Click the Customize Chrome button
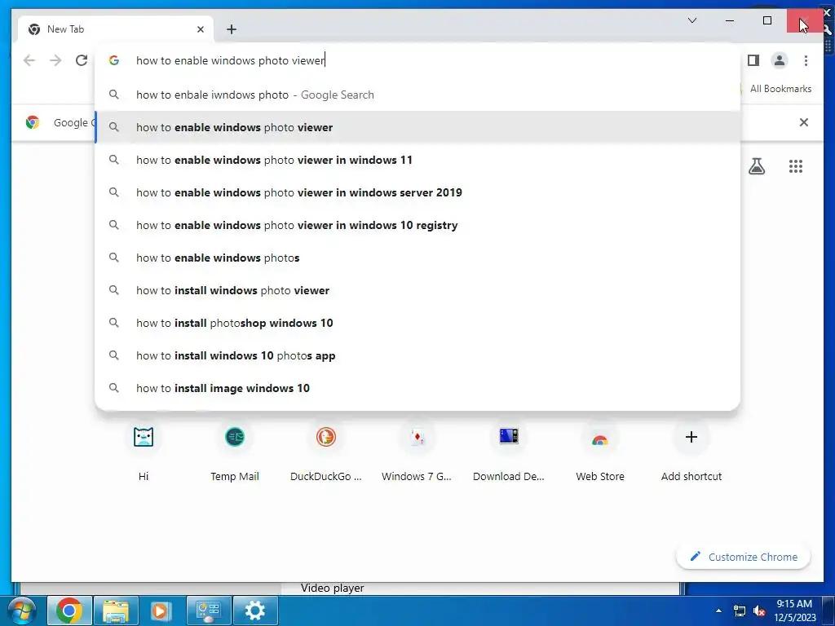Viewport: 835px width, 626px height. [744, 557]
